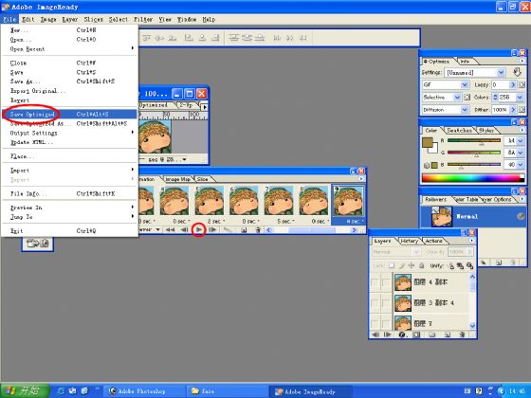Toggle visibility box of 图层 3 副本 4 layer
Viewport: 531px width, 398px height.
pos(375,303)
